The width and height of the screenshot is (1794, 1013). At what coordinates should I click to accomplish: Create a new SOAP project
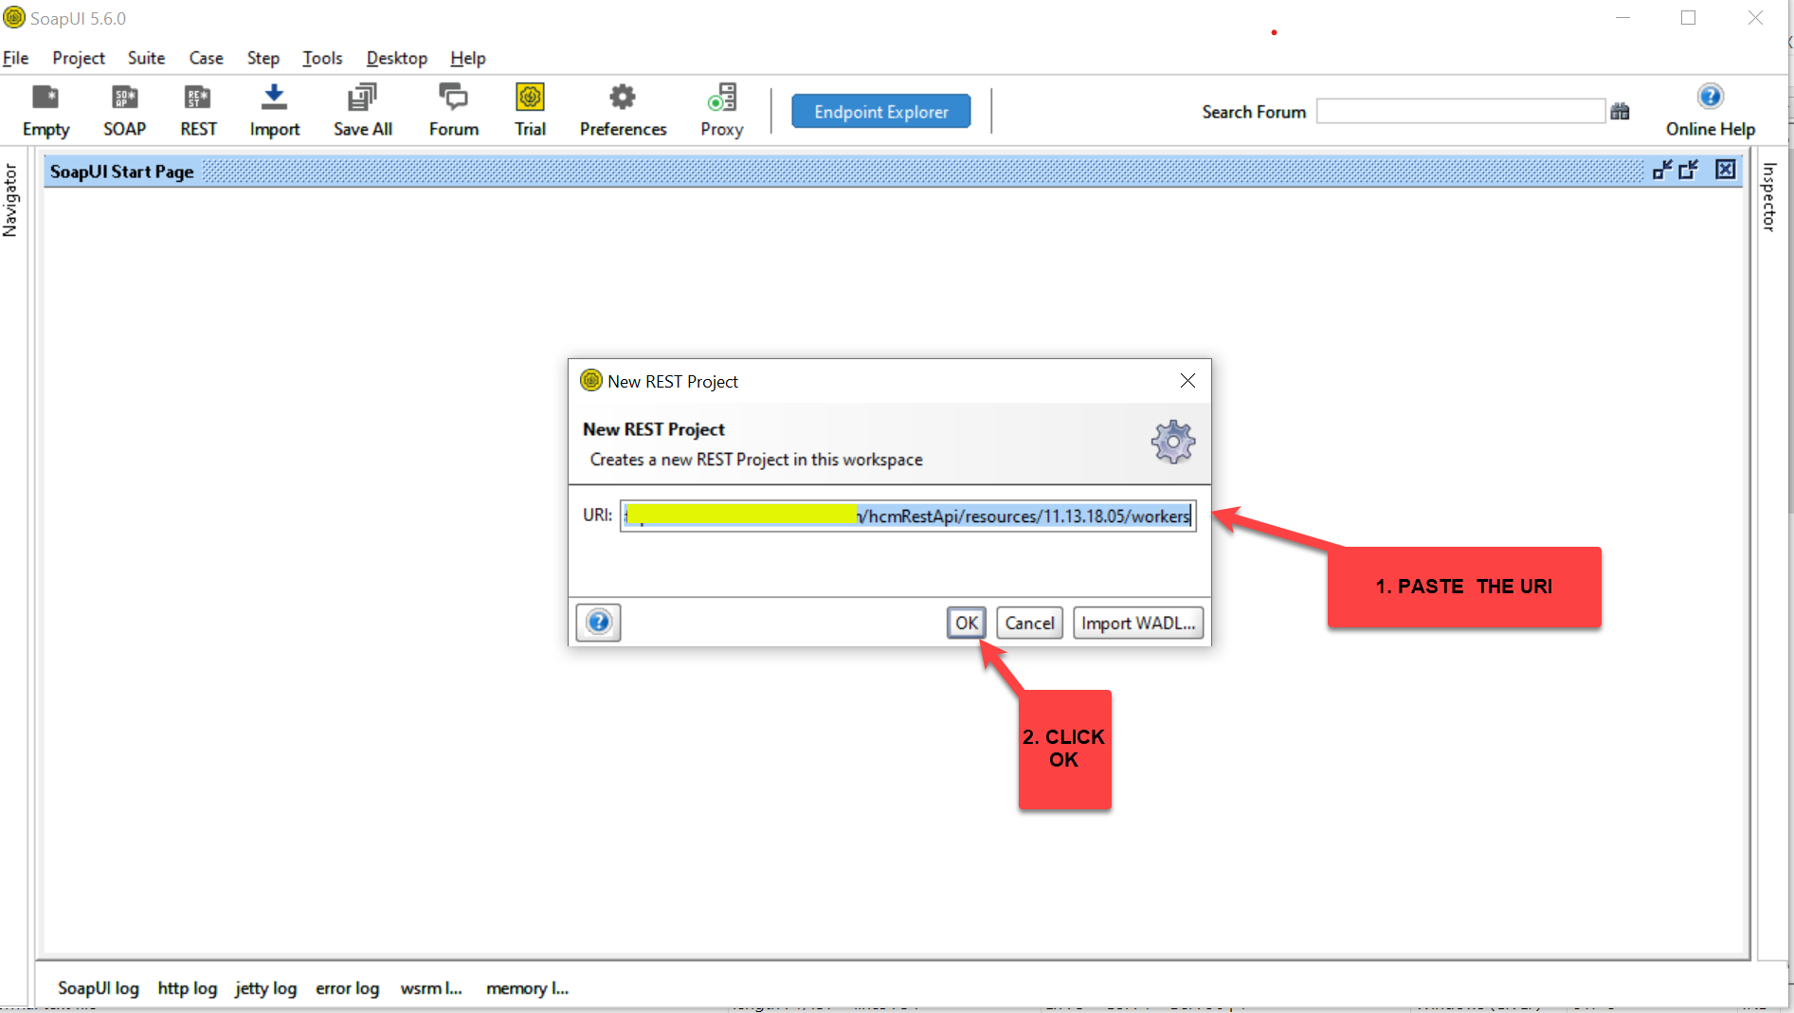(x=124, y=111)
